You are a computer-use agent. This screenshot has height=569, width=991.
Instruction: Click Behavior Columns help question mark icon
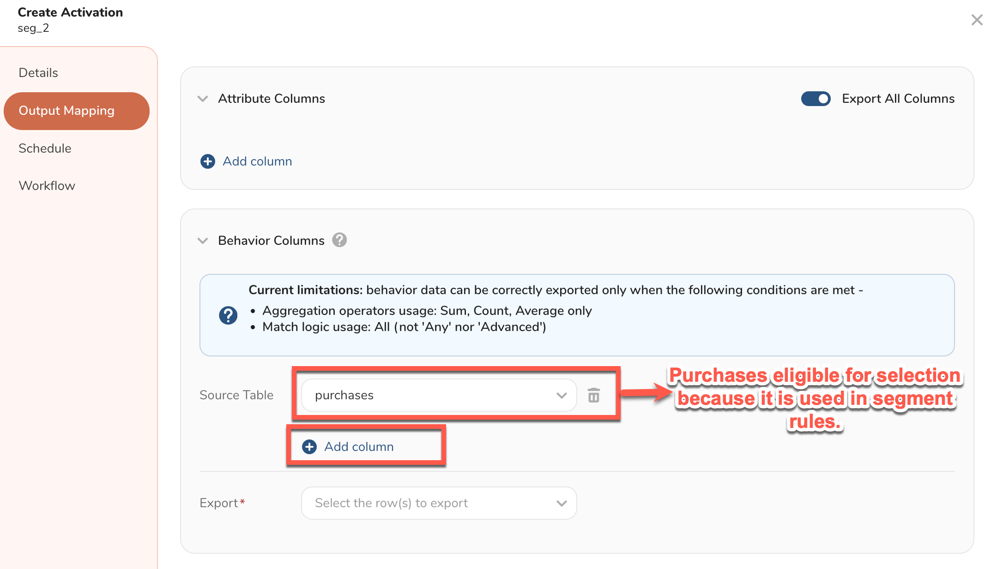click(339, 240)
